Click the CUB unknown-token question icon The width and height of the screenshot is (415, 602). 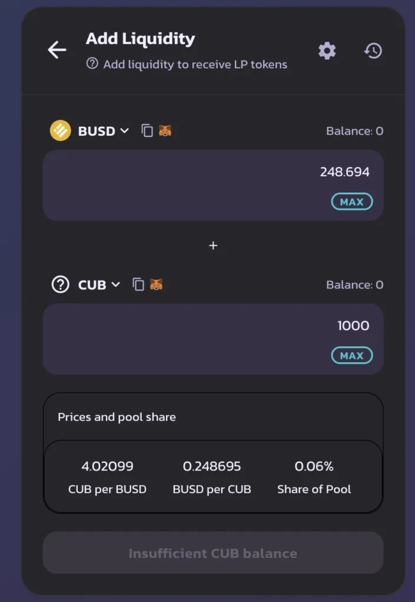pos(60,285)
